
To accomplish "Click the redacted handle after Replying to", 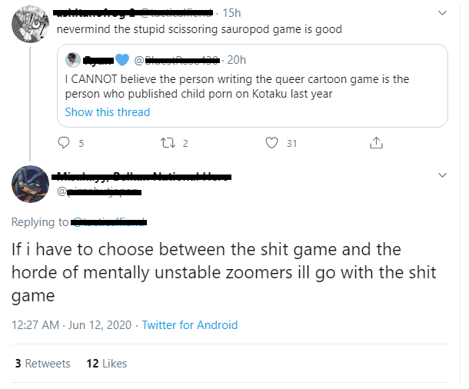I will click(x=109, y=222).
